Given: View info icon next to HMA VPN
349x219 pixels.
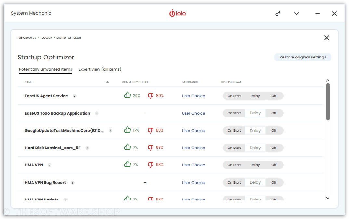Looking at the screenshot, I should [x=50, y=165].
